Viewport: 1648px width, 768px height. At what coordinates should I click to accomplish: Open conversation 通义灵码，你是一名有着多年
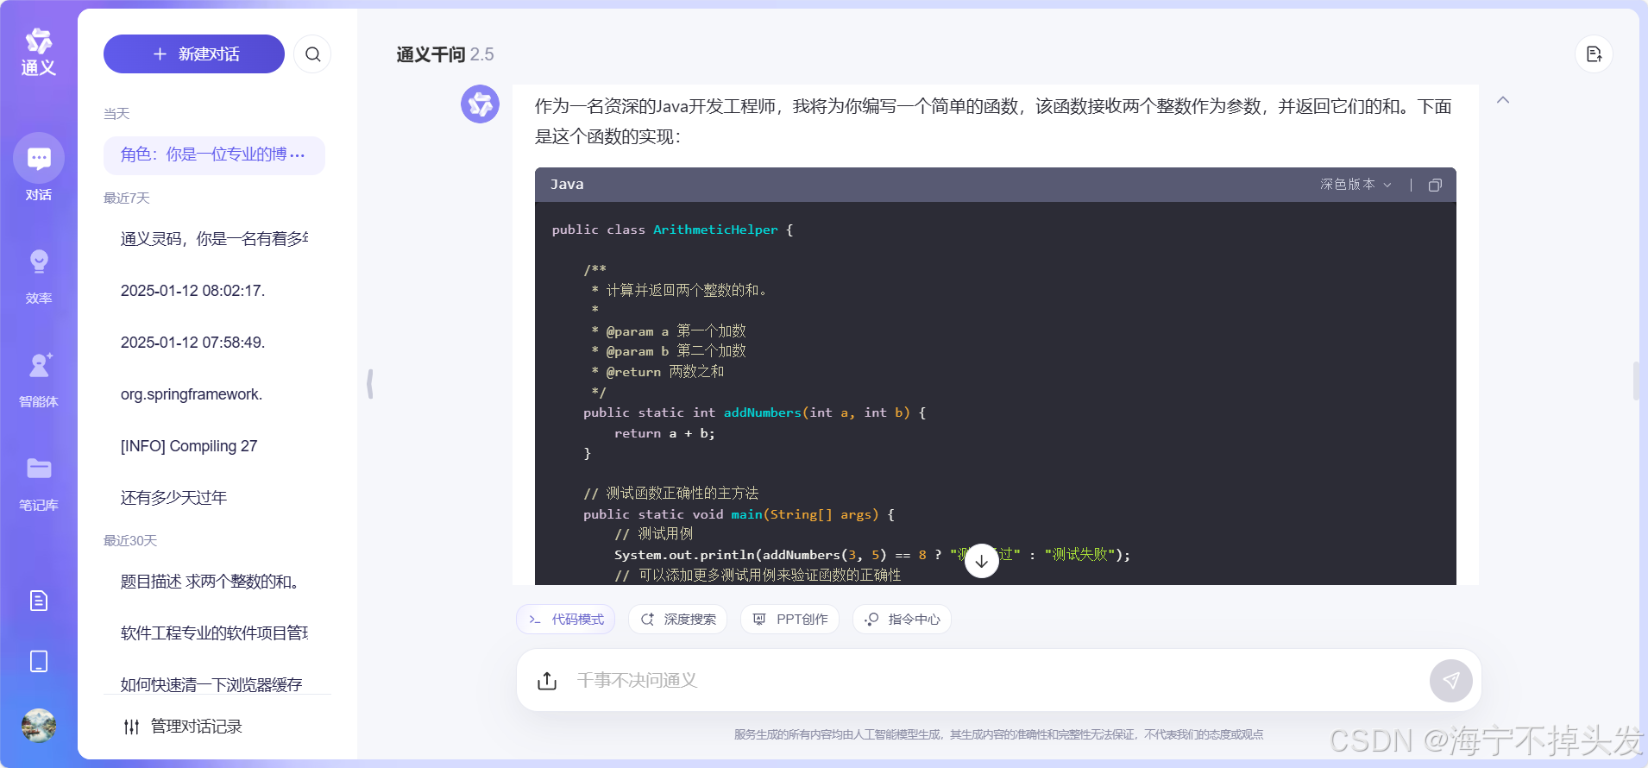pos(214,239)
